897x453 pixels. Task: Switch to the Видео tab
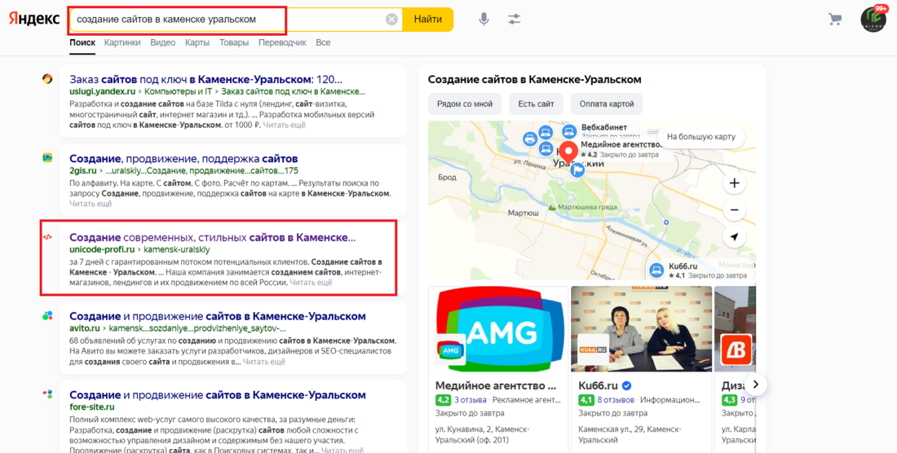(162, 43)
